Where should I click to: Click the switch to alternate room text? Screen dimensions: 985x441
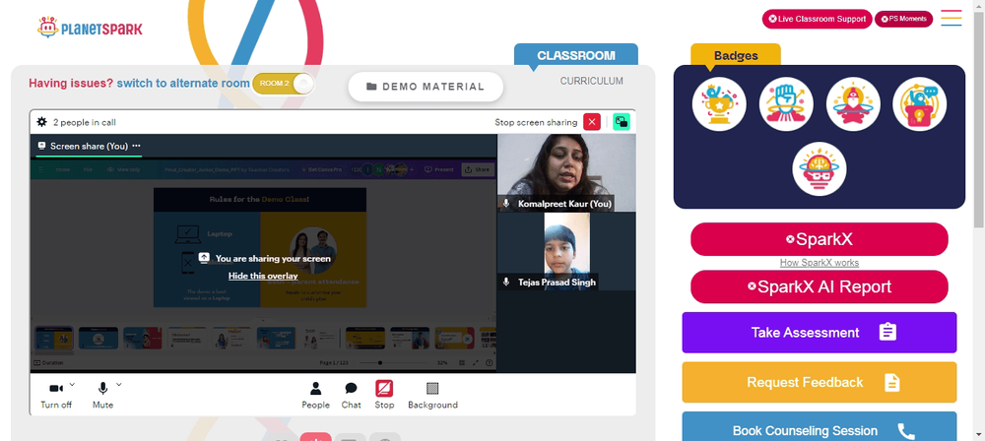click(x=183, y=83)
